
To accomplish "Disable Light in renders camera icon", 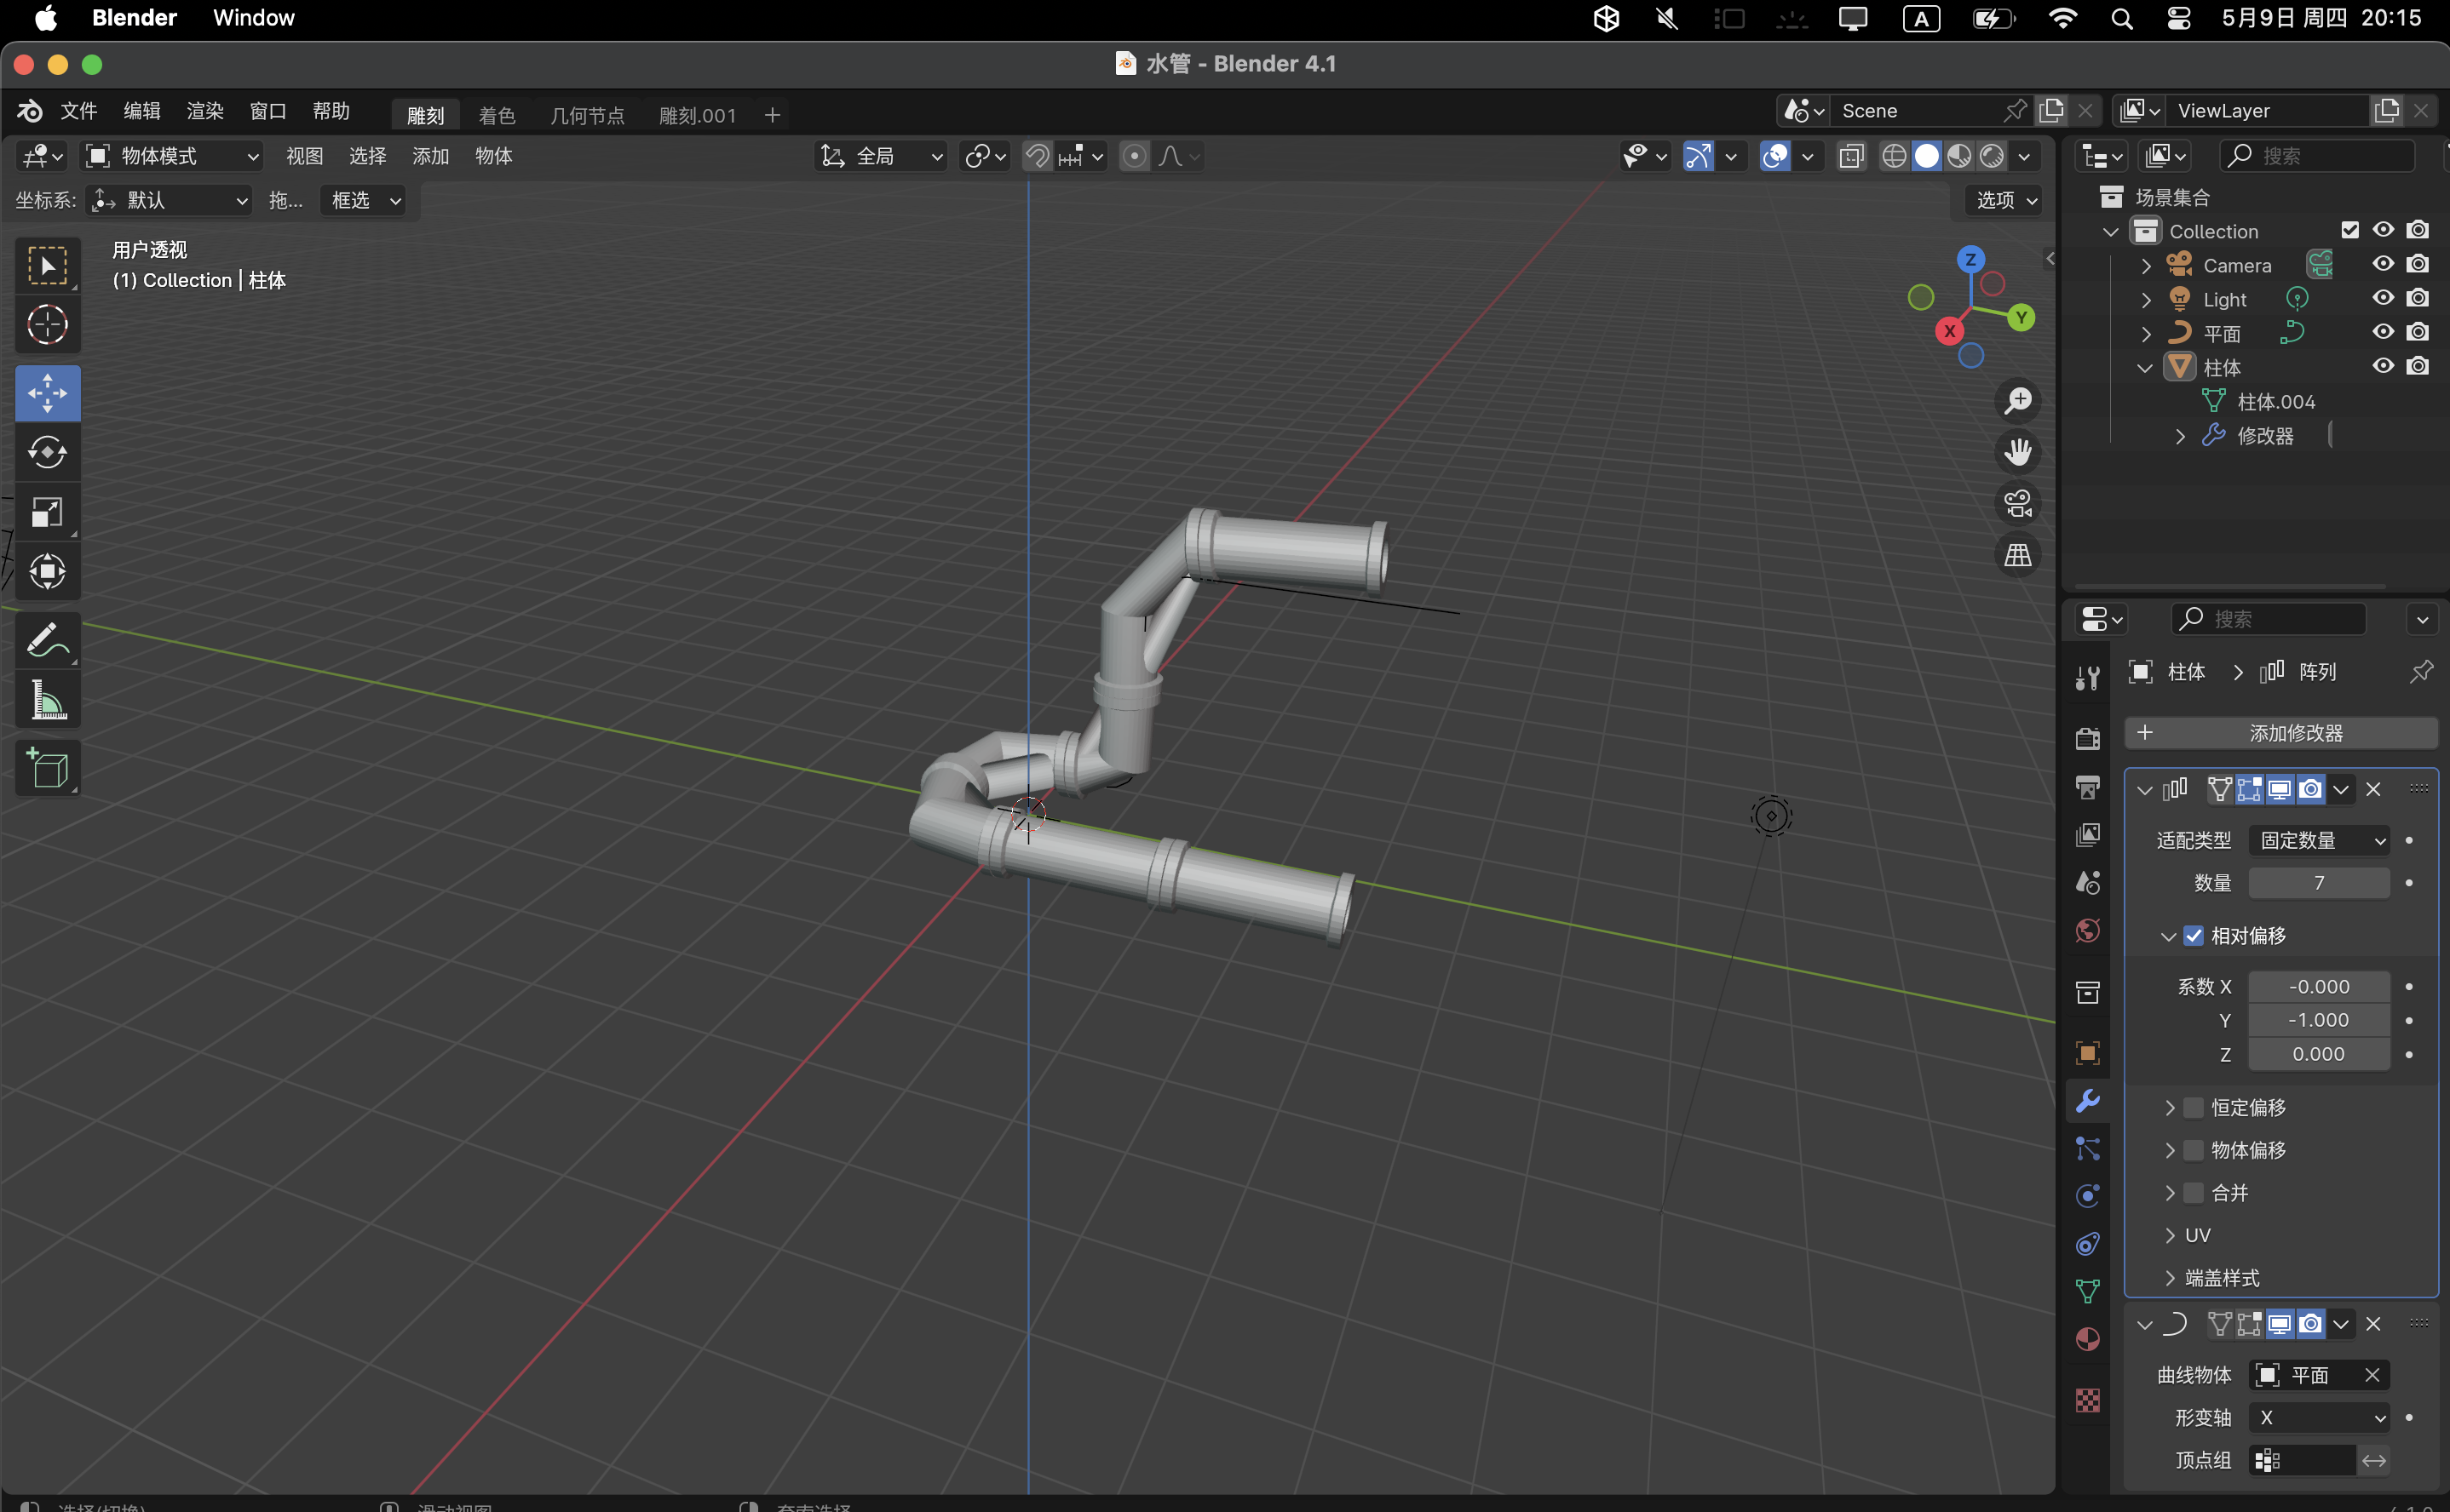I will [x=2417, y=298].
